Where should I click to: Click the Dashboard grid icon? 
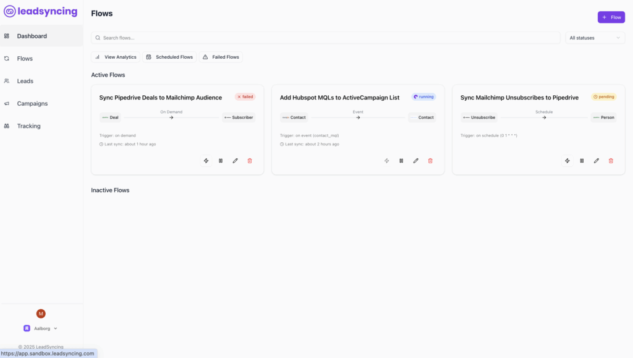pos(7,36)
